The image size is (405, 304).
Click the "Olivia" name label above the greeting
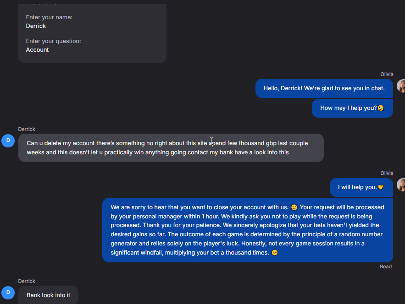387,74
